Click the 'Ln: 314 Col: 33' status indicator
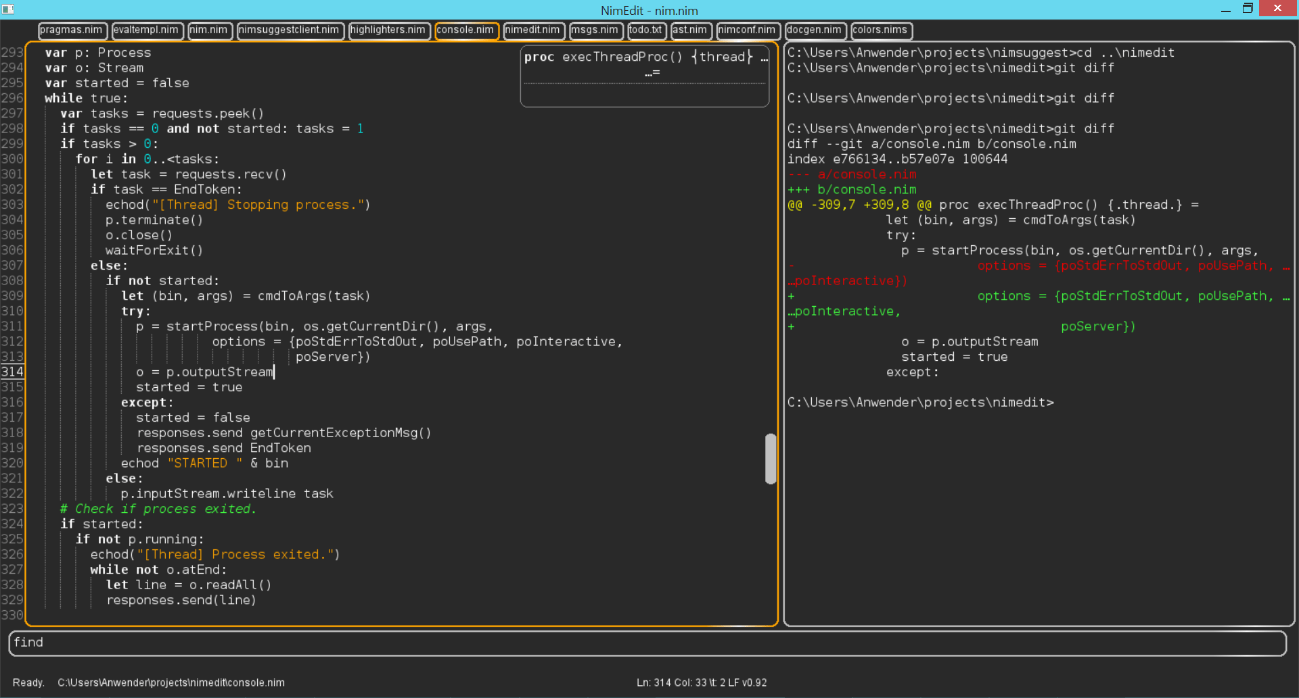The width and height of the screenshot is (1299, 698). click(673, 683)
